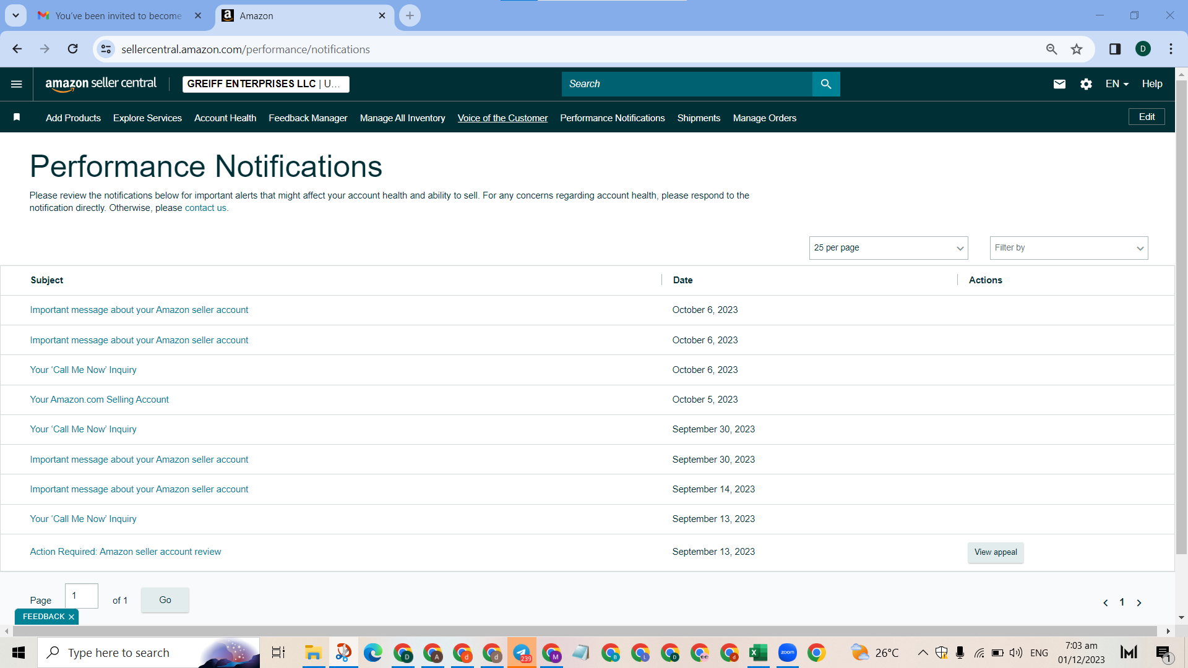Open Manage Orders menu item
Viewport: 1188px width, 668px height.
pyautogui.click(x=765, y=118)
